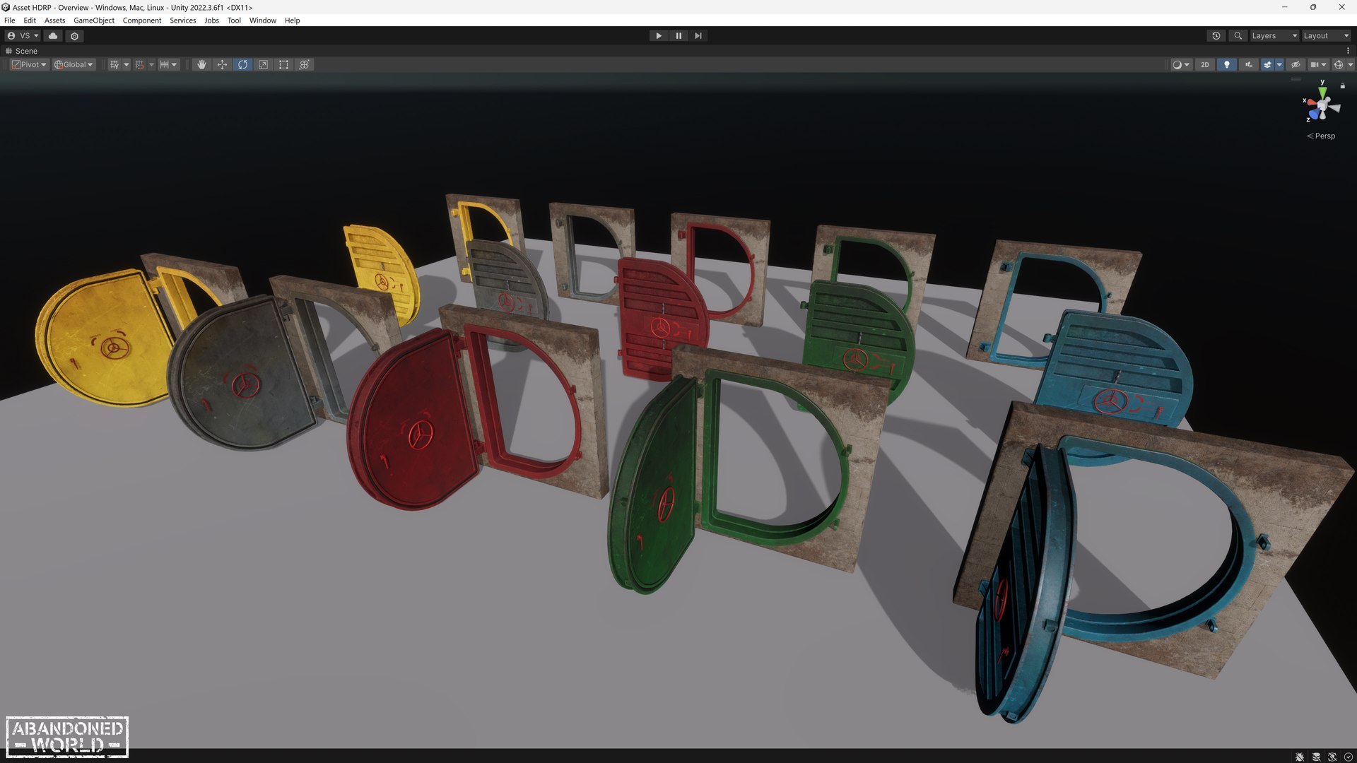Viewport: 1357px width, 763px height.
Task: Open the VS account dropdown
Action: (23, 35)
